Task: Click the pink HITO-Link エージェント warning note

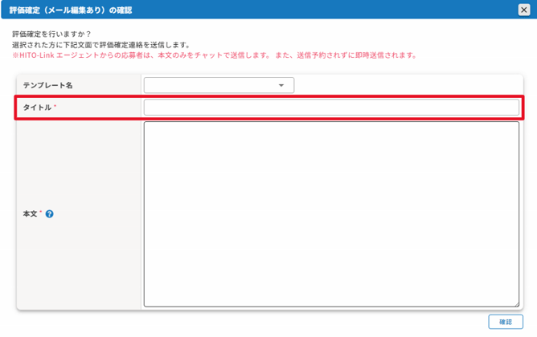Action: 214,55
